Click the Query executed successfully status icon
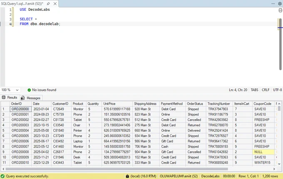 [2, 176]
